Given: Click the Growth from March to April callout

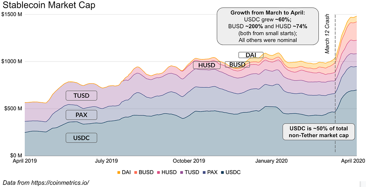Looking at the screenshot, I should point(268,26).
